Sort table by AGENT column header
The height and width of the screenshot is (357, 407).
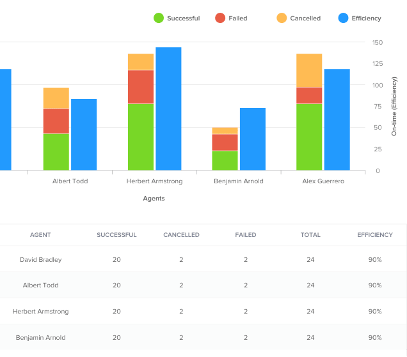click(x=40, y=235)
